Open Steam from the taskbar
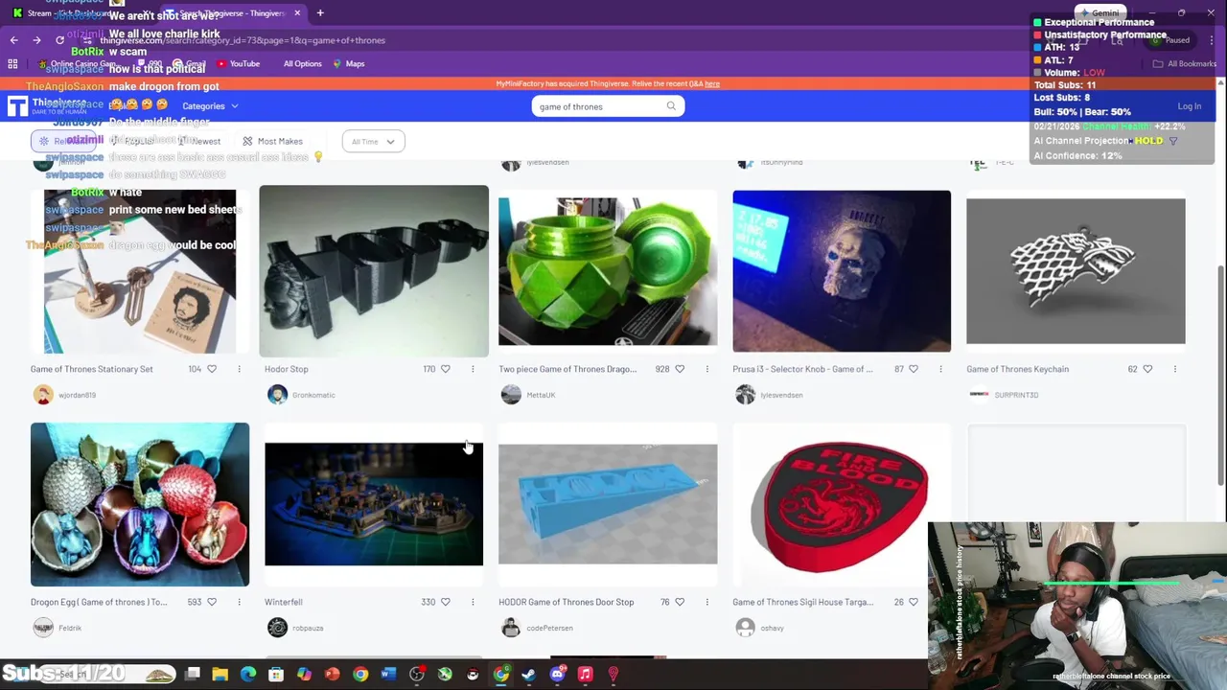This screenshot has width=1227, height=690. (x=529, y=674)
